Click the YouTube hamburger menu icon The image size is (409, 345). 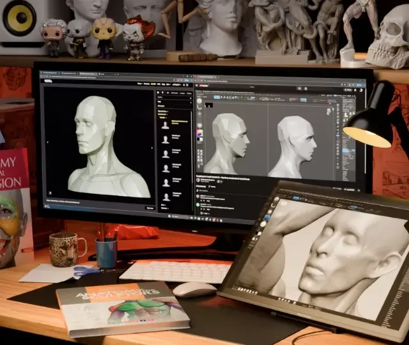tap(197, 85)
